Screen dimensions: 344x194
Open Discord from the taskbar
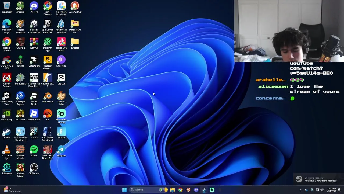point(196,190)
